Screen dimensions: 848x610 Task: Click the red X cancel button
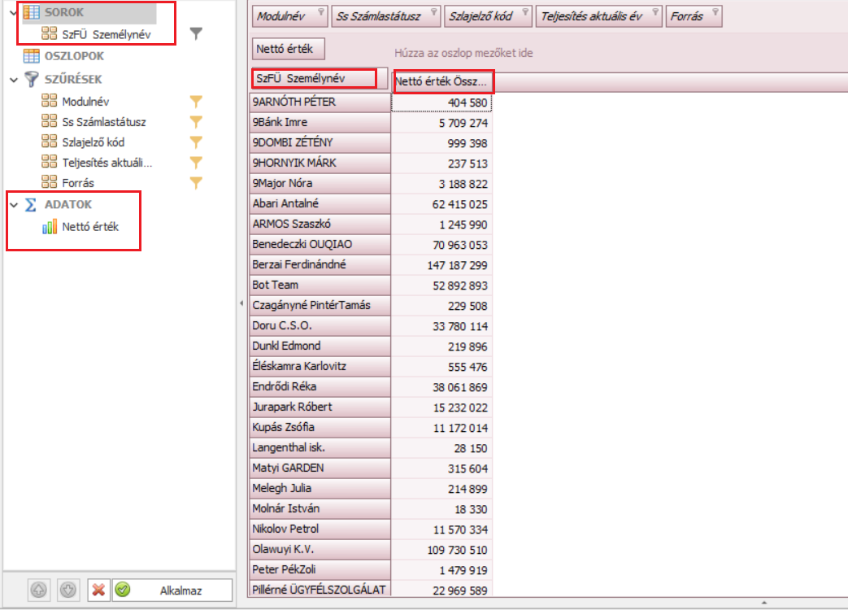(98, 590)
